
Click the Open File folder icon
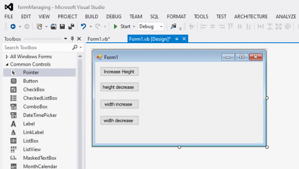(x=54, y=26)
